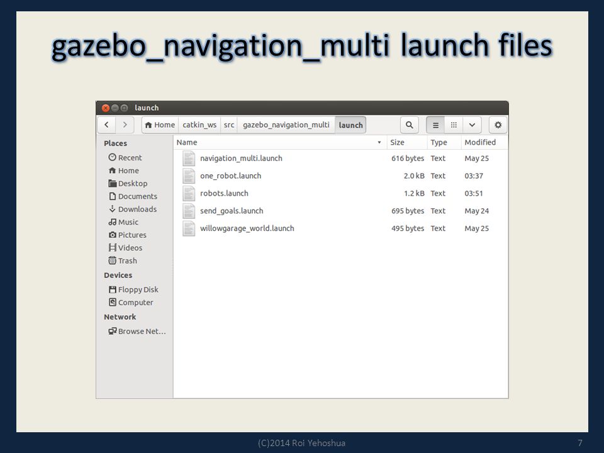Open Music in the sidebar
Image resolution: width=604 pixels, height=453 pixels.
(123, 222)
